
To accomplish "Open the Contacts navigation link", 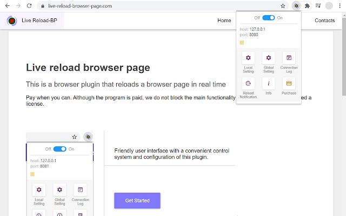I will click(x=324, y=21).
